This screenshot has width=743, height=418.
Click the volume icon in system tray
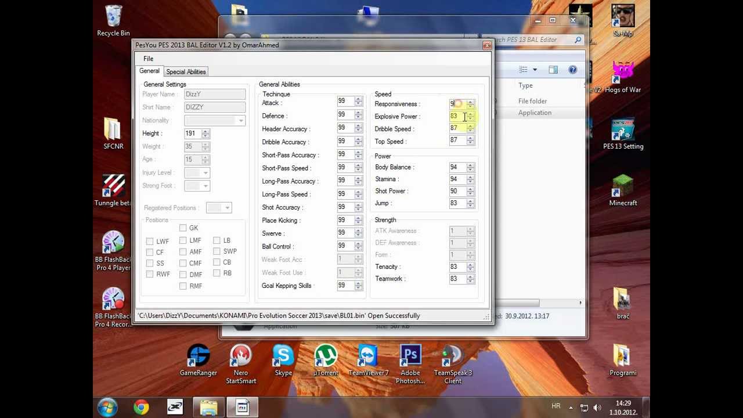pos(597,408)
